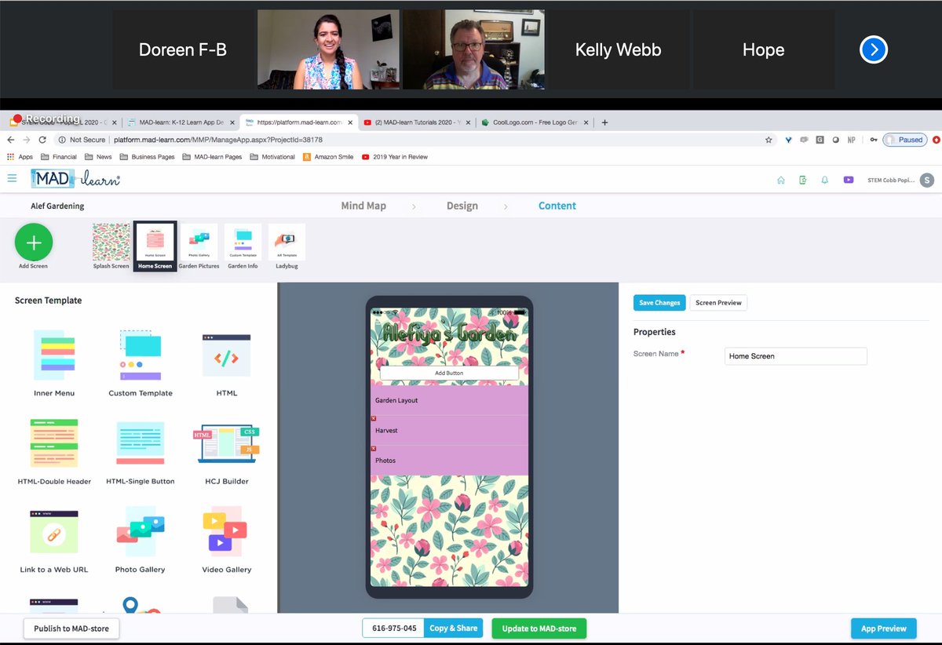Select the Photos menu row in preview

tap(449, 461)
